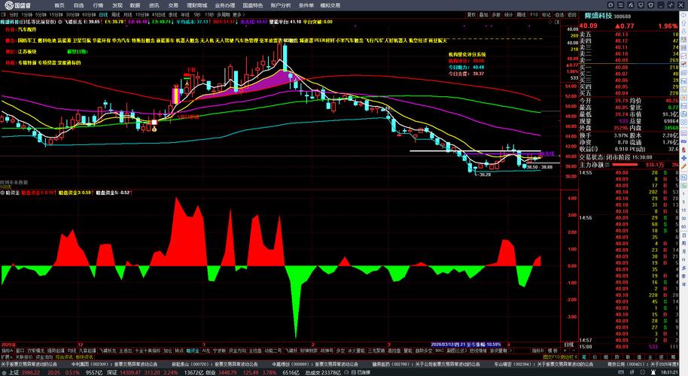Select the 15分钟 period
Image resolution: width=688 pixels, height=376 pixels.
pyautogui.click(x=56, y=14)
